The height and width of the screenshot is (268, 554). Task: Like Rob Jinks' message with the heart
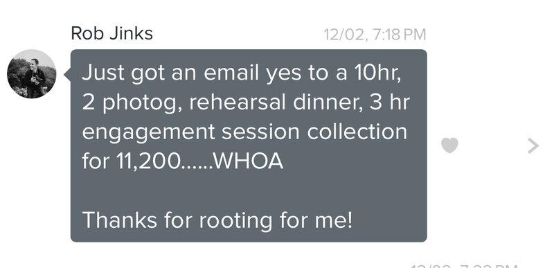point(449,145)
